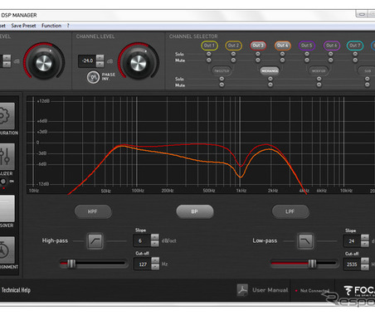Screen dimensions: 375x315
Task: Click the Not Connected status indicator
Action: point(313,291)
